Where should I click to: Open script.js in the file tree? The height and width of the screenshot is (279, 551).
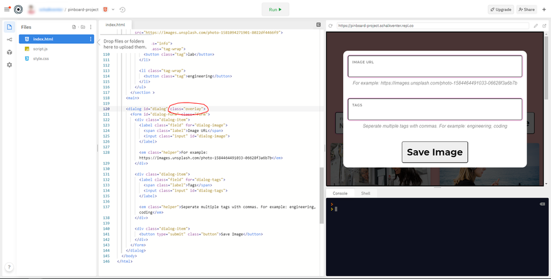tap(41, 49)
